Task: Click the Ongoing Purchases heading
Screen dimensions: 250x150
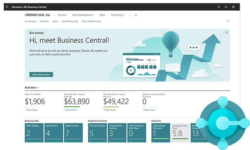Action: click(x=97, y=121)
